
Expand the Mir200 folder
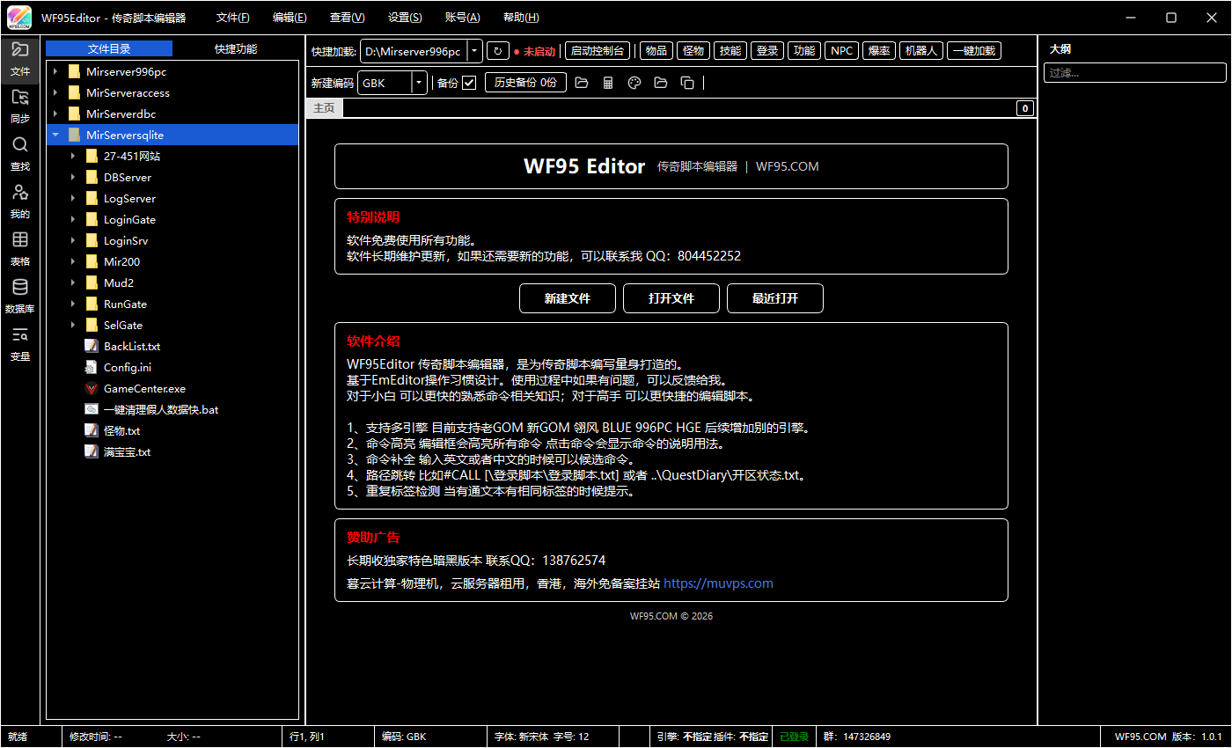(x=73, y=261)
